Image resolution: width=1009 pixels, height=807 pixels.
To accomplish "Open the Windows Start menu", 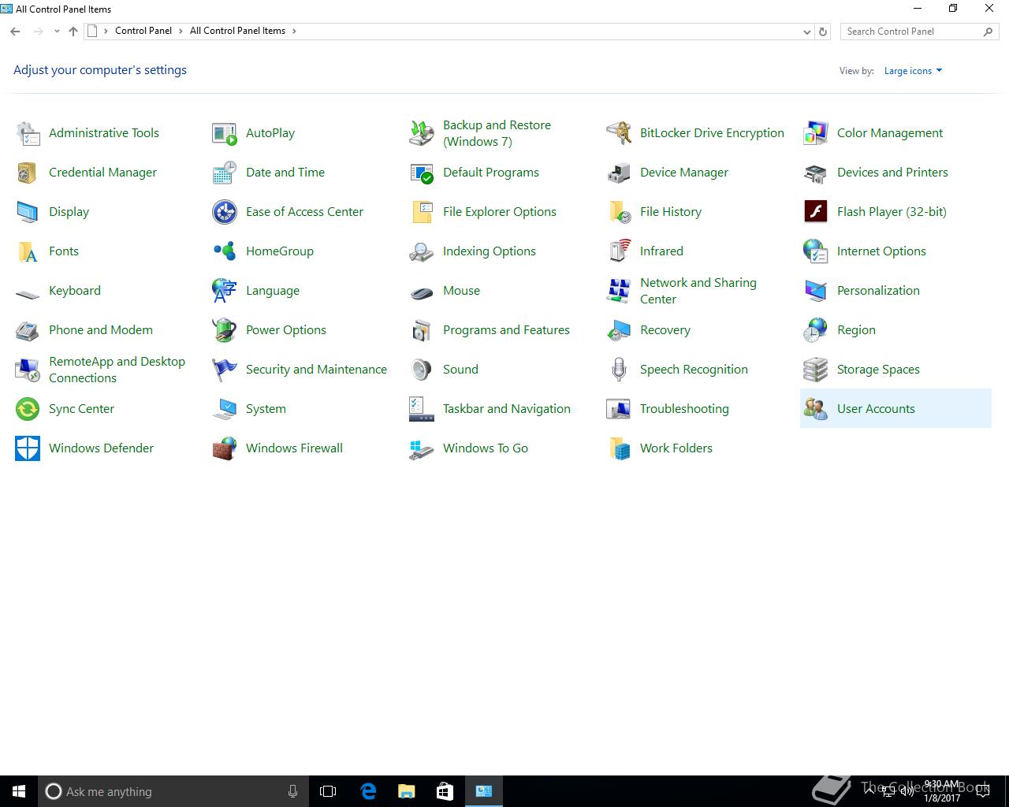I will tap(19, 791).
